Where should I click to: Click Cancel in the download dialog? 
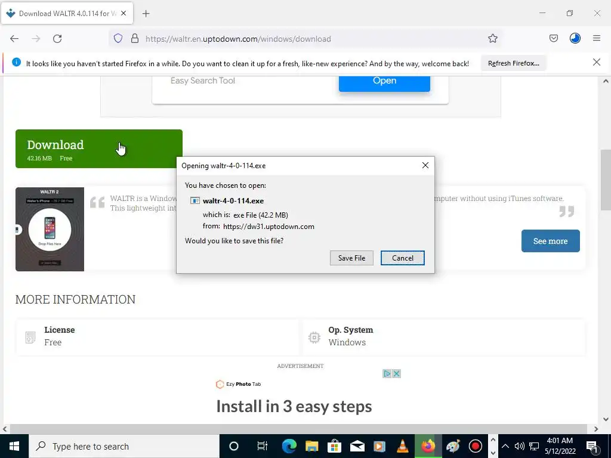[403, 258]
